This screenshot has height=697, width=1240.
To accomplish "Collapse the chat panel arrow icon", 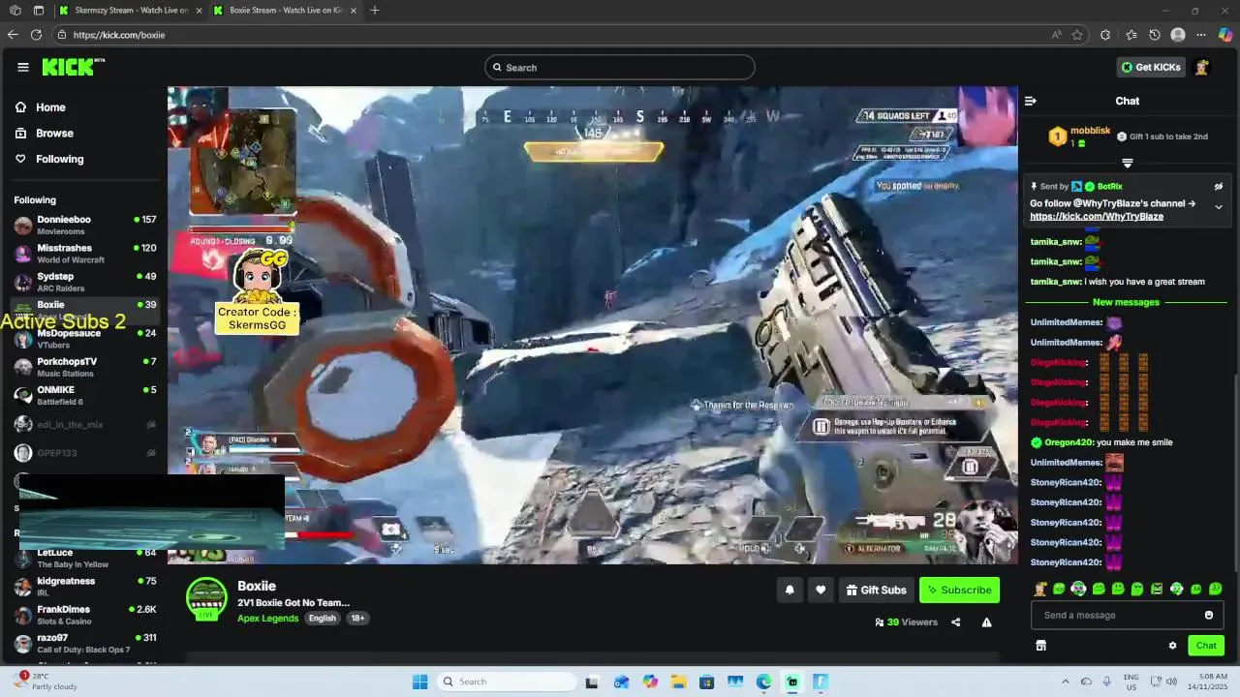I will tap(1031, 101).
